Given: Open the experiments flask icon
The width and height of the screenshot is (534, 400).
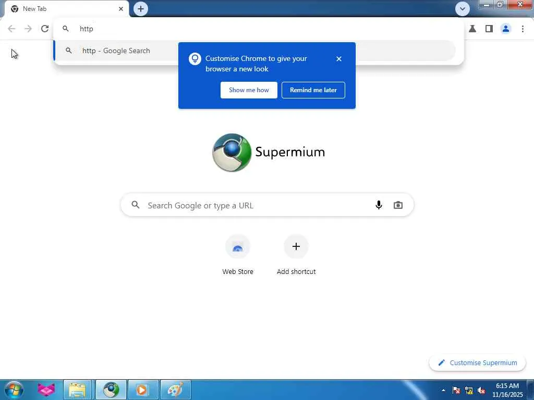Looking at the screenshot, I should (472, 29).
